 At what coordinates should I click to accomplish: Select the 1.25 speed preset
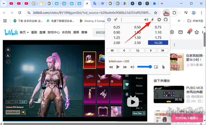117,38
